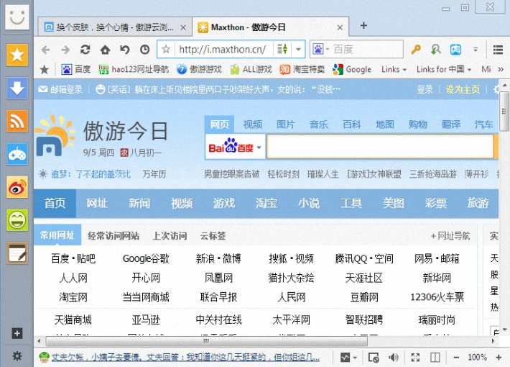Click the +网址导航 link
Screen dimensions: 510x367
[450, 235]
